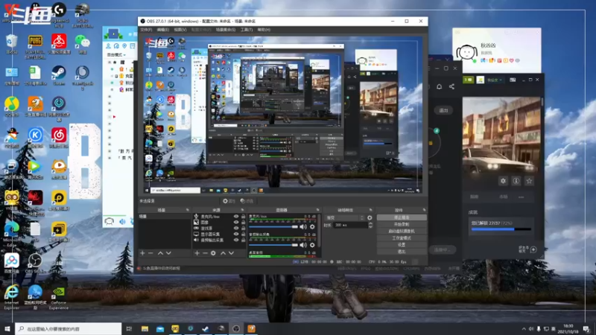Pop out the Audio Mixer dock panel
The height and width of the screenshot is (335, 596).
pyautogui.click(x=318, y=210)
